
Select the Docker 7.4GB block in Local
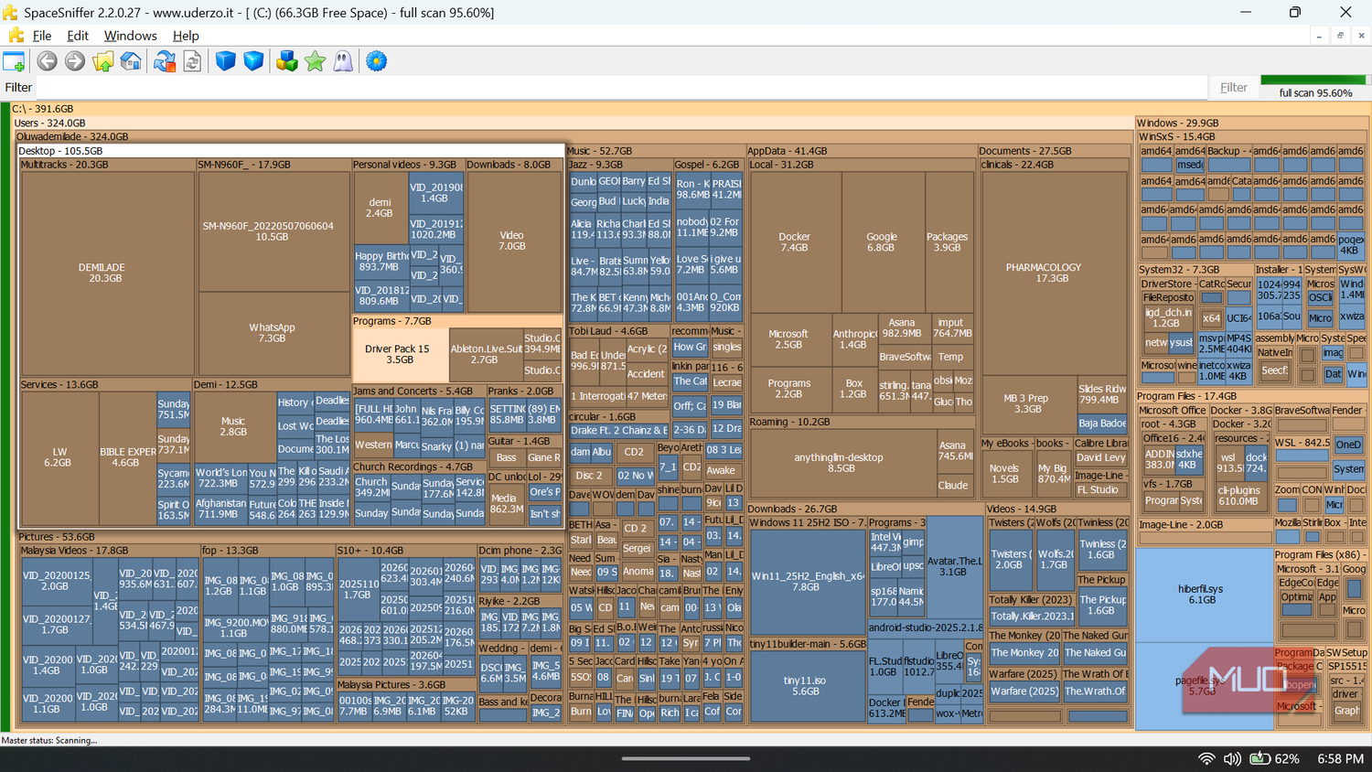(x=794, y=241)
